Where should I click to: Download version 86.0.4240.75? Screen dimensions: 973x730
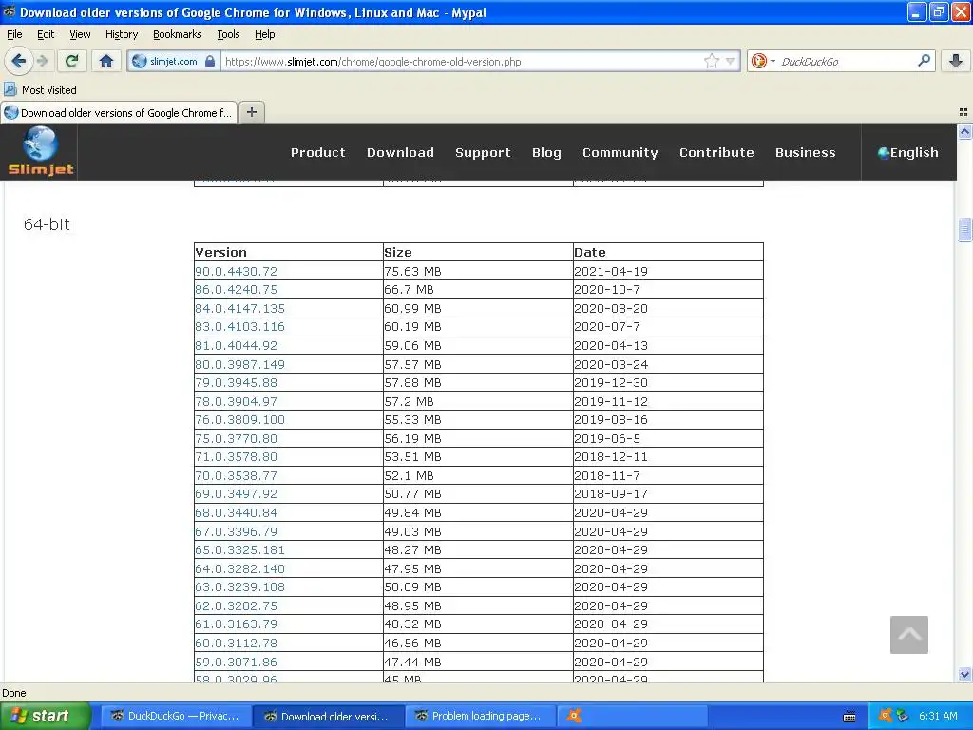pyautogui.click(x=236, y=290)
